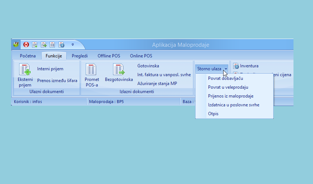This screenshot has width=313, height=184.
Task: Open the Offline POS tab
Action: 109,56
